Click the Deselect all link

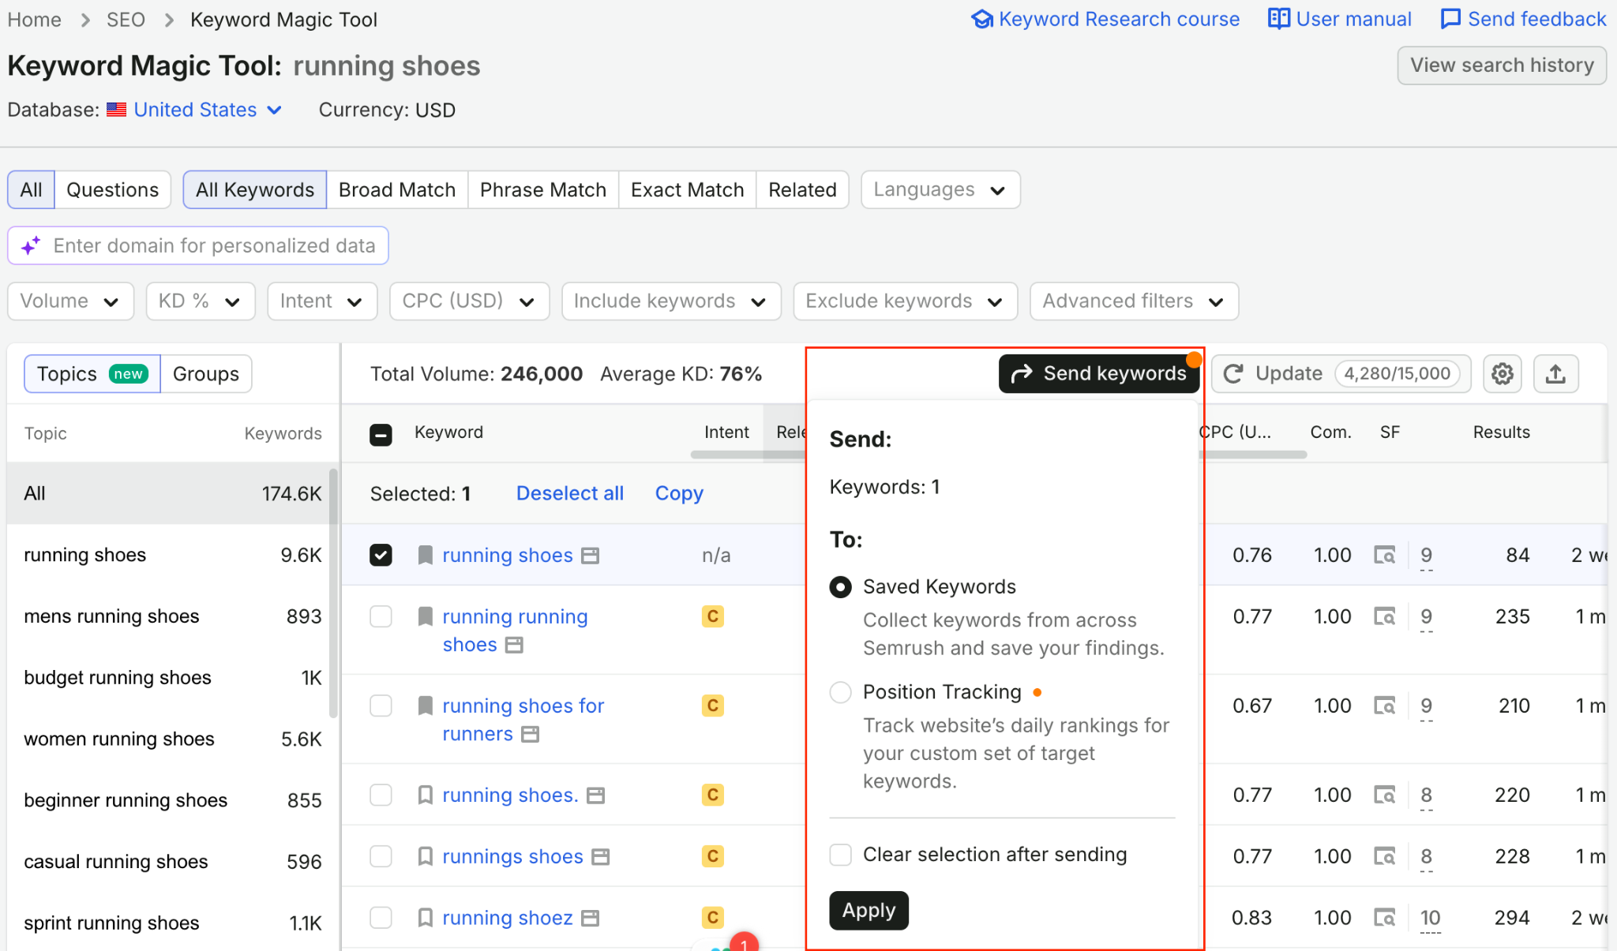[x=569, y=494]
